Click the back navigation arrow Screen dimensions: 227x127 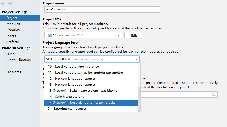click(x=3, y=4)
